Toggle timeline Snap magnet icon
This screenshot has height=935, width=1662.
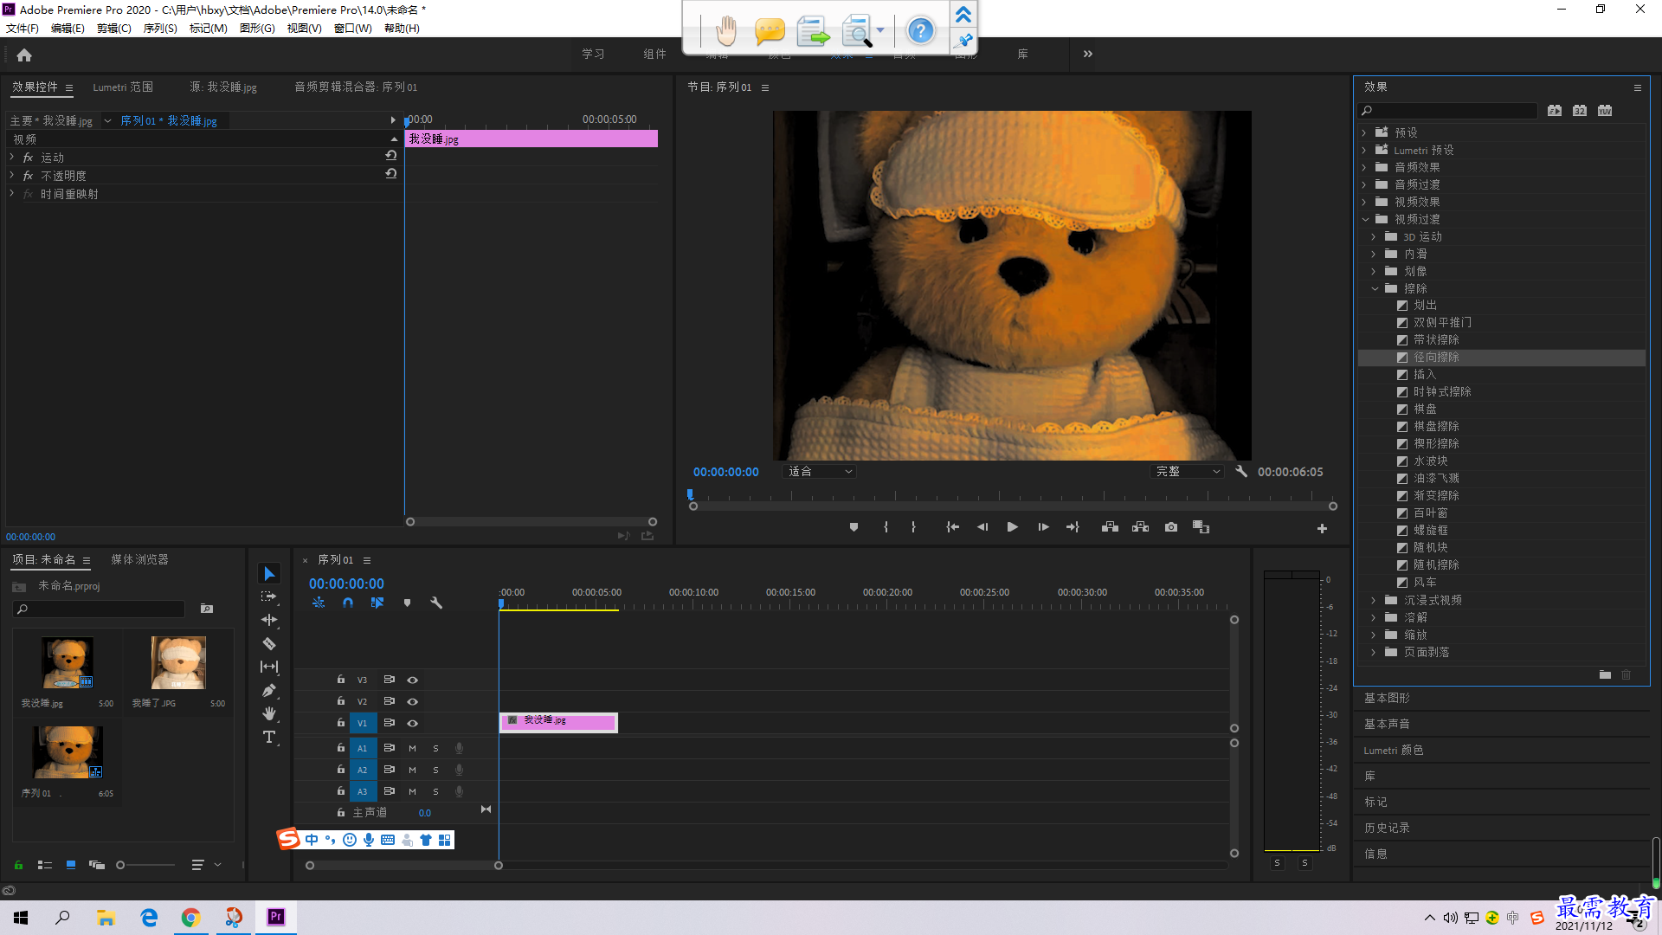[348, 603]
